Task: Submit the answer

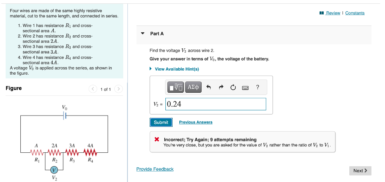Action: (161, 122)
